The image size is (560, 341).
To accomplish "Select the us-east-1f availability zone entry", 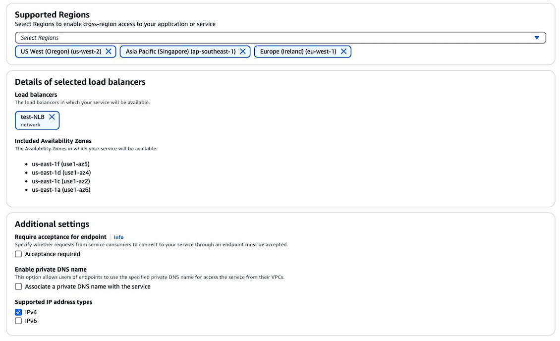I will click(x=60, y=164).
